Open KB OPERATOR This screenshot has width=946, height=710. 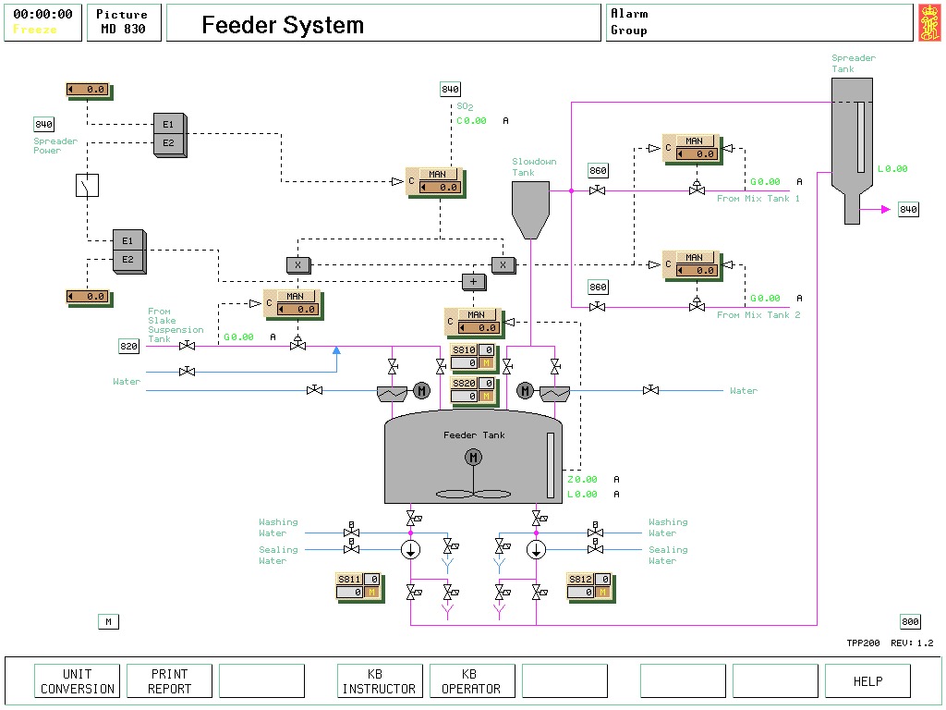point(472,681)
